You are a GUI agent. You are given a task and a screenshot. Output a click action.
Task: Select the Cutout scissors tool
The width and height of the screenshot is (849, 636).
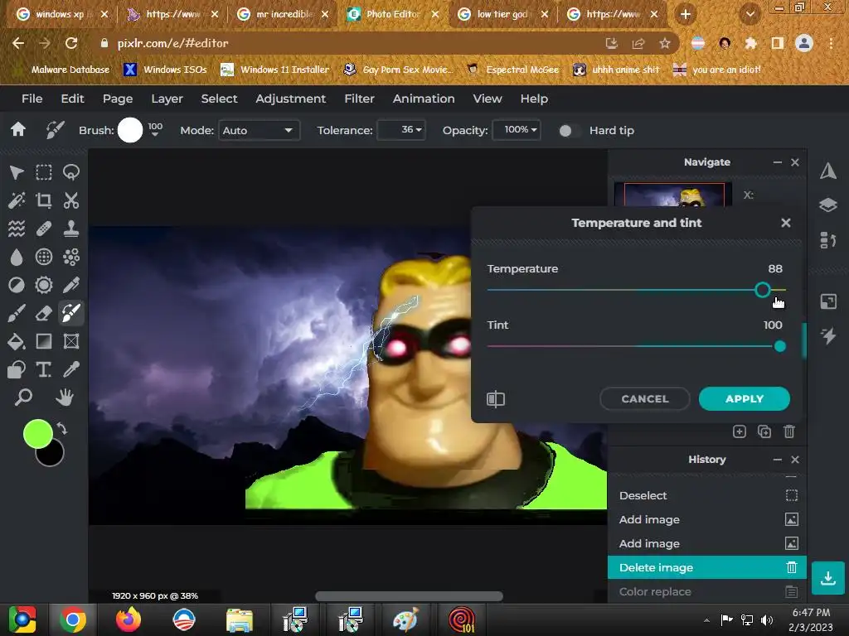click(x=71, y=200)
